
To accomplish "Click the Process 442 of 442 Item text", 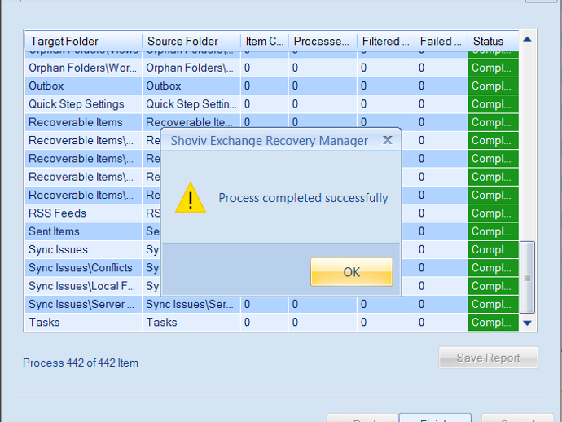I will 81,363.
